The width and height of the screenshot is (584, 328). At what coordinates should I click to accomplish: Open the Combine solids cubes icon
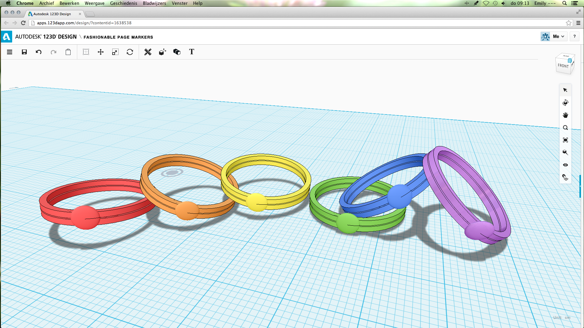[177, 52]
